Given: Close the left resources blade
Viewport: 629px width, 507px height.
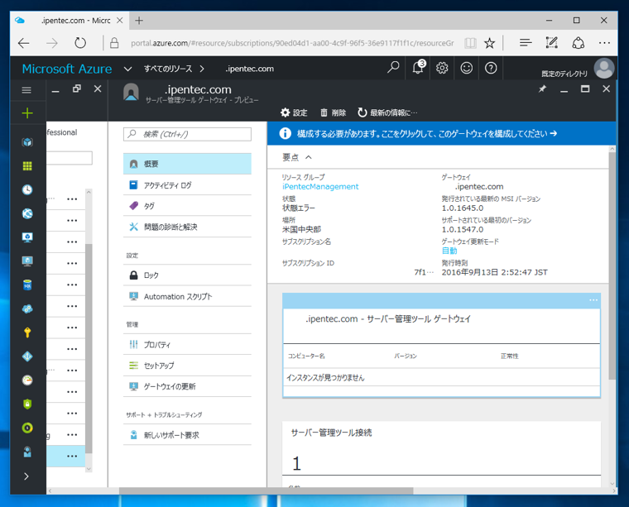Looking at the screenshot, I should point(98,89).
